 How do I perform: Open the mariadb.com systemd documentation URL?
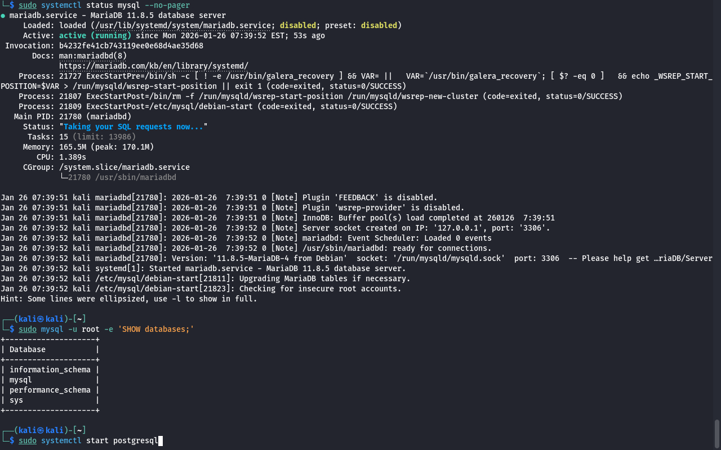pos(153,66)
